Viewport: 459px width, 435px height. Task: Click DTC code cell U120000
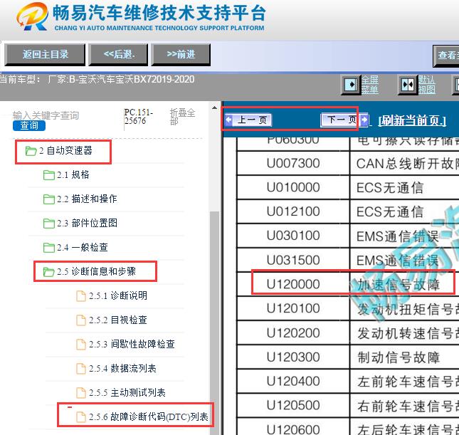tap(293, 284)
